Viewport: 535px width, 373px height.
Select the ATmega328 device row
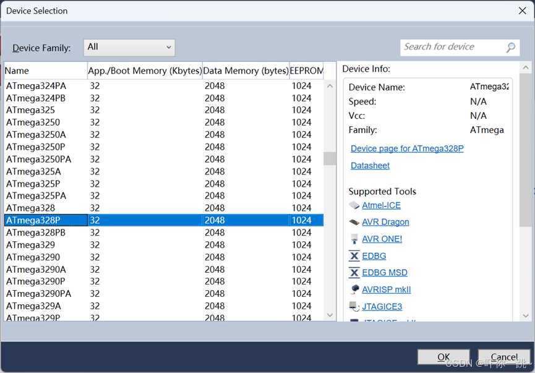click(164, 208)
